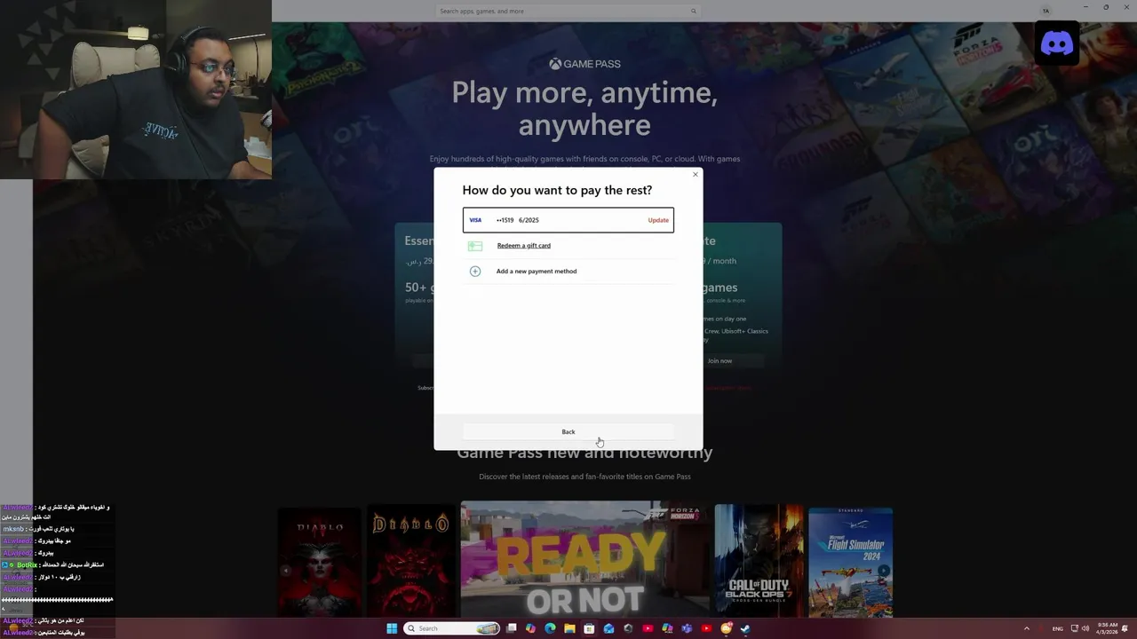Image resolution: width=1137 pixels, height=639 pixels.
Task: Open Steam from the taskbar
Action: pyautogui.click(x=745, y=628)
